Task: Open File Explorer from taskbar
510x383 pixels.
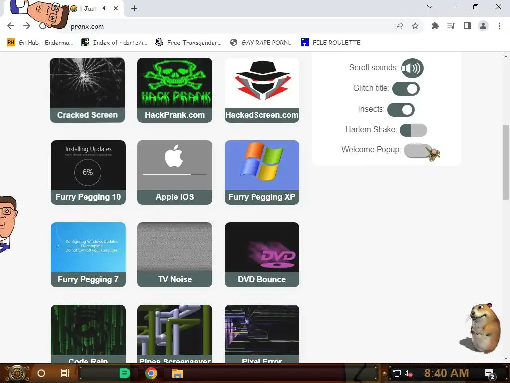Action: point(178,373)
